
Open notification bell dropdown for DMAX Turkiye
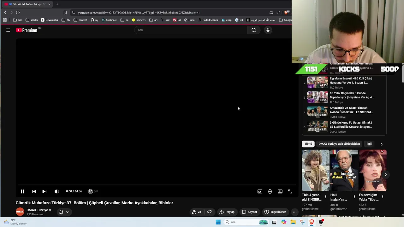64,212
